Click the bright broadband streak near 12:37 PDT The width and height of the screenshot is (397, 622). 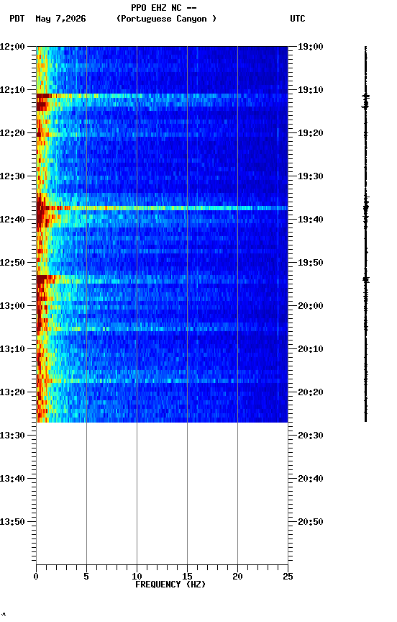click(x=162, y=208)
